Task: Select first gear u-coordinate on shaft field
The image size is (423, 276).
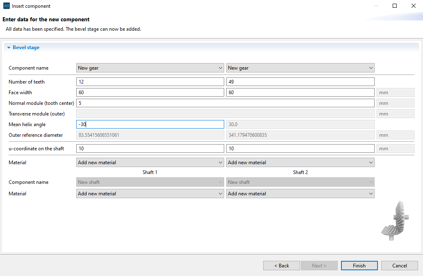Action: coord(150,149)
